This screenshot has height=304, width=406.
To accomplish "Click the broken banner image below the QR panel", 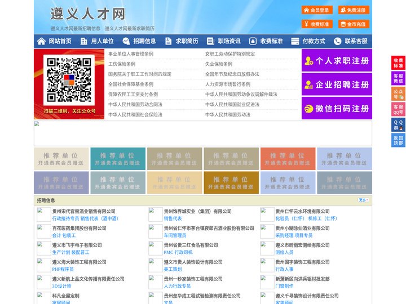I will coord(203,133).
